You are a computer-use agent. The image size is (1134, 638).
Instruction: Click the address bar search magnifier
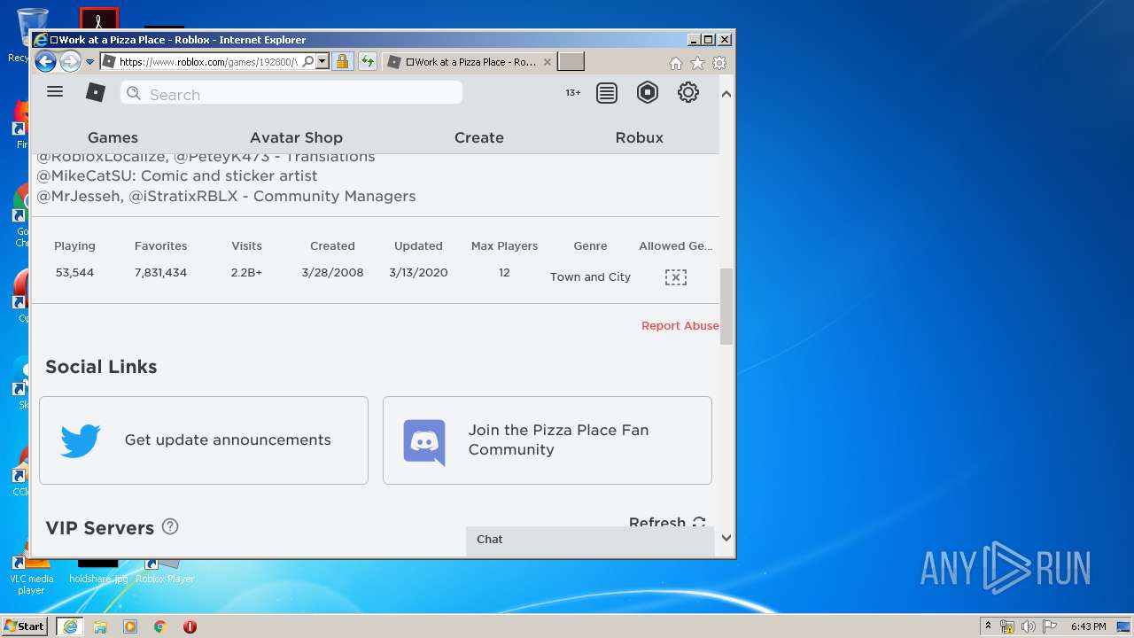[307, 62]
